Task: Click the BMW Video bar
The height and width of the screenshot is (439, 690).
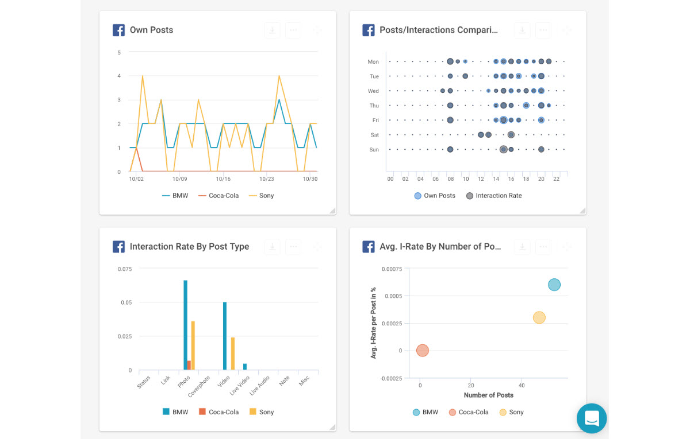Action: point(225,336)
